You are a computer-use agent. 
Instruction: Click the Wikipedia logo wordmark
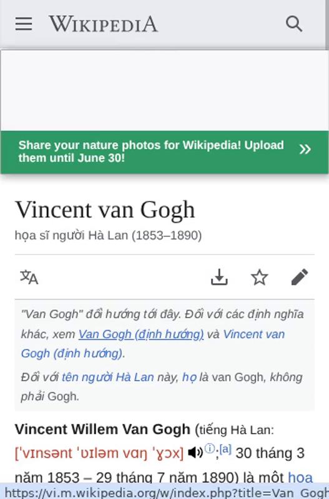coord(103,24)
